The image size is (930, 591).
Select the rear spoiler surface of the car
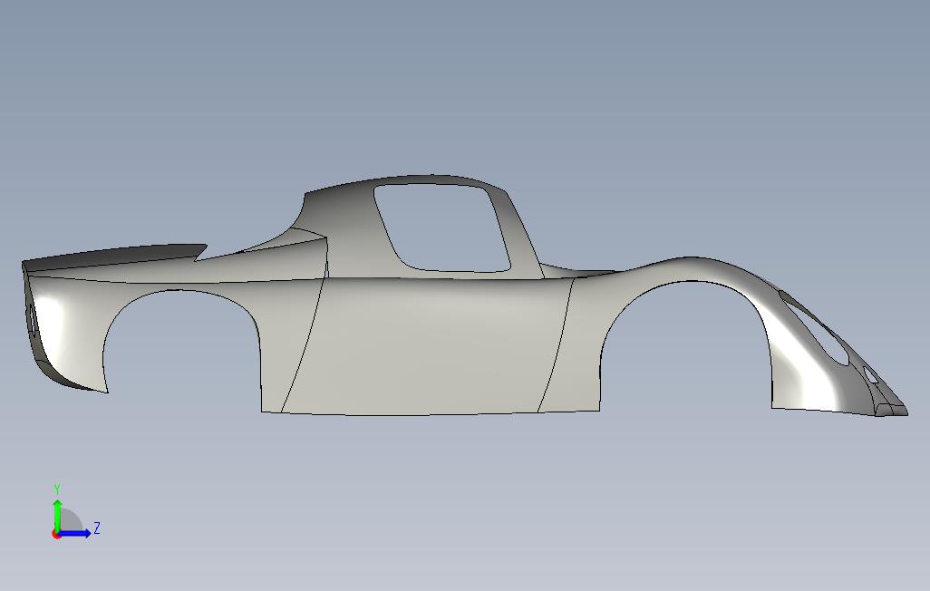click(116, 256)
